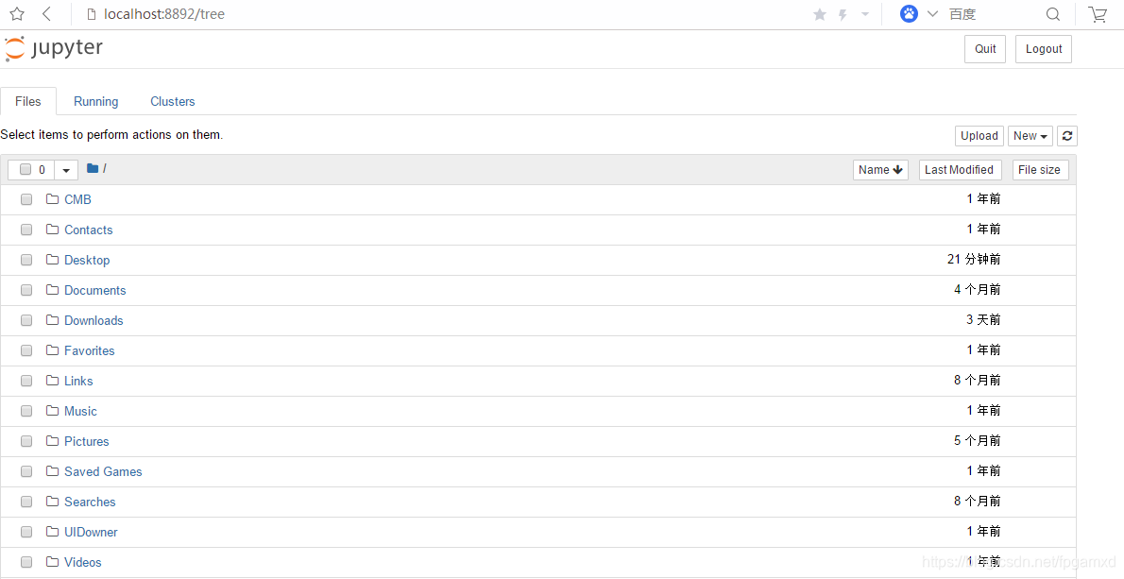Expand the selection type dropdown arrow
Screen dimensions: 1124x579
tap(66, 170)
